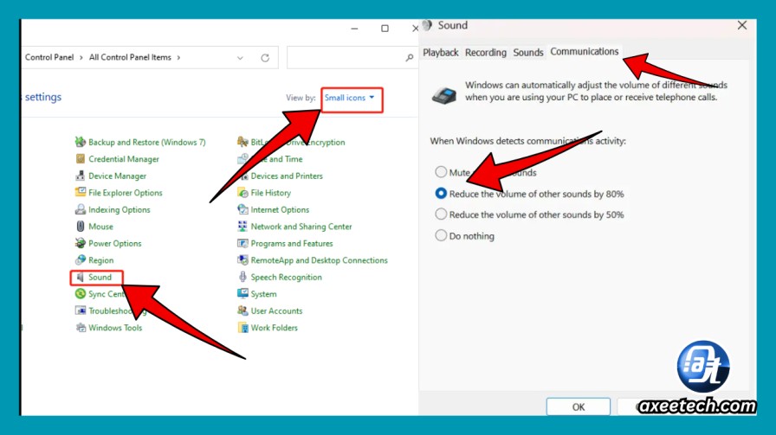
Task: Switch to the Communications tab
Action: coord(584,51)
